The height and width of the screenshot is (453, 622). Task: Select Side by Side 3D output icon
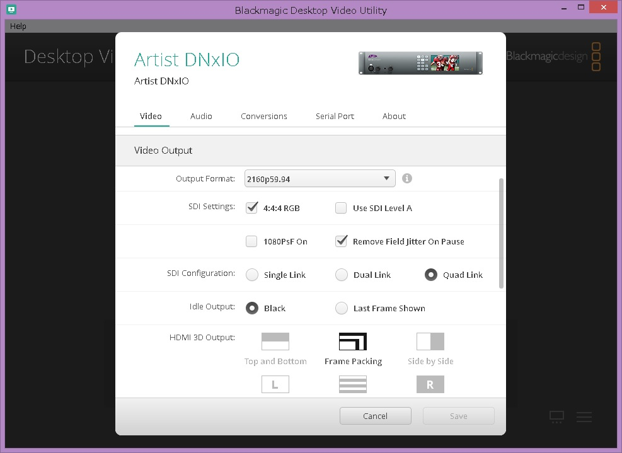pyautogui.click(x=430, y=341)
